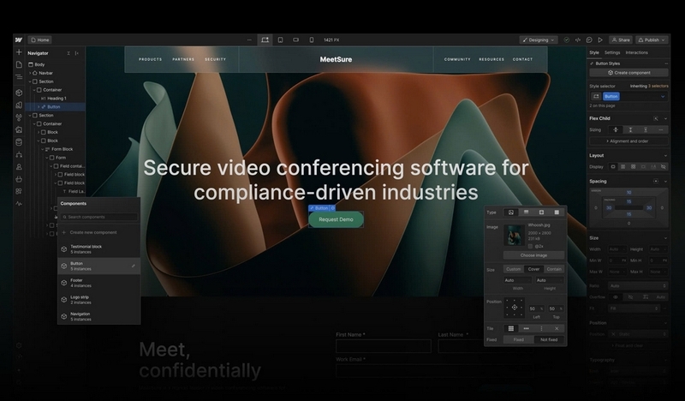Open the Assets image icon in the sidebar
The height and width of the screenshot is (401, 685).
19,130
